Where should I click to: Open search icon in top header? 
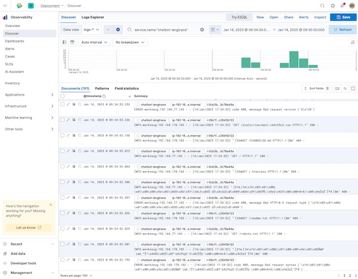[x=322, y=6]
